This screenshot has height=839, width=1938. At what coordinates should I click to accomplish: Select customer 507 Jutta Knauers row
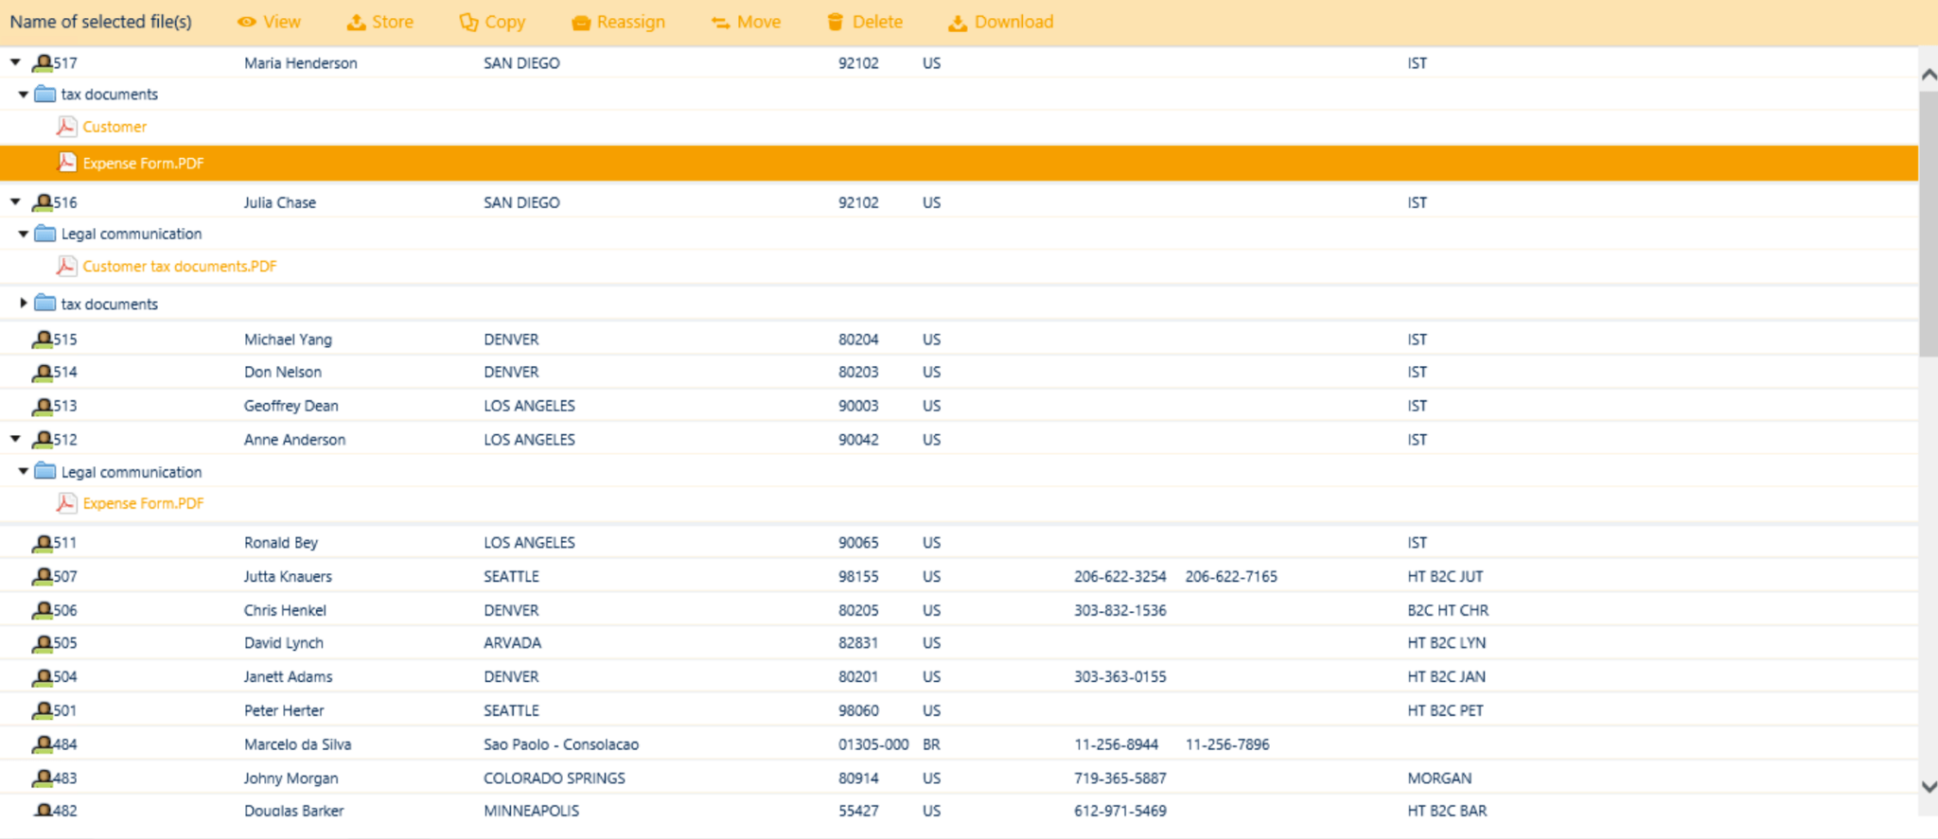[x=288, y=576]
